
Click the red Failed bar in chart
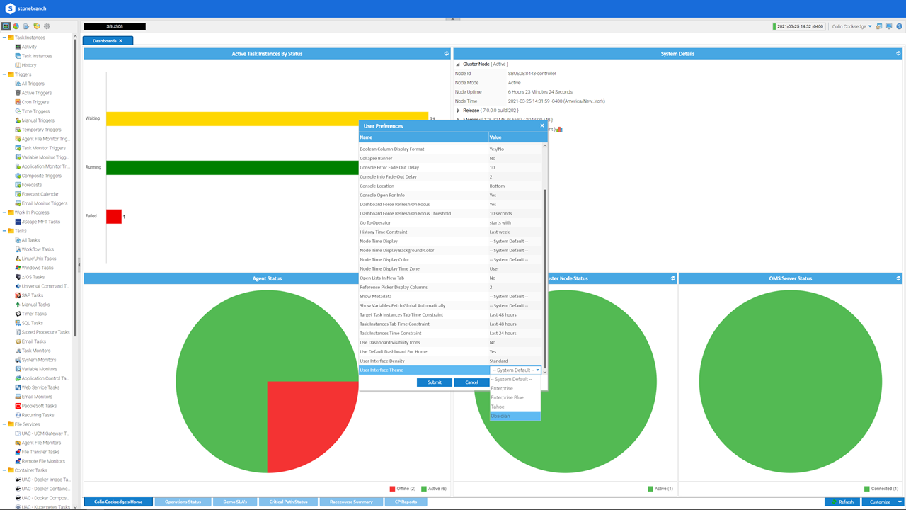[x=114, y=217]
